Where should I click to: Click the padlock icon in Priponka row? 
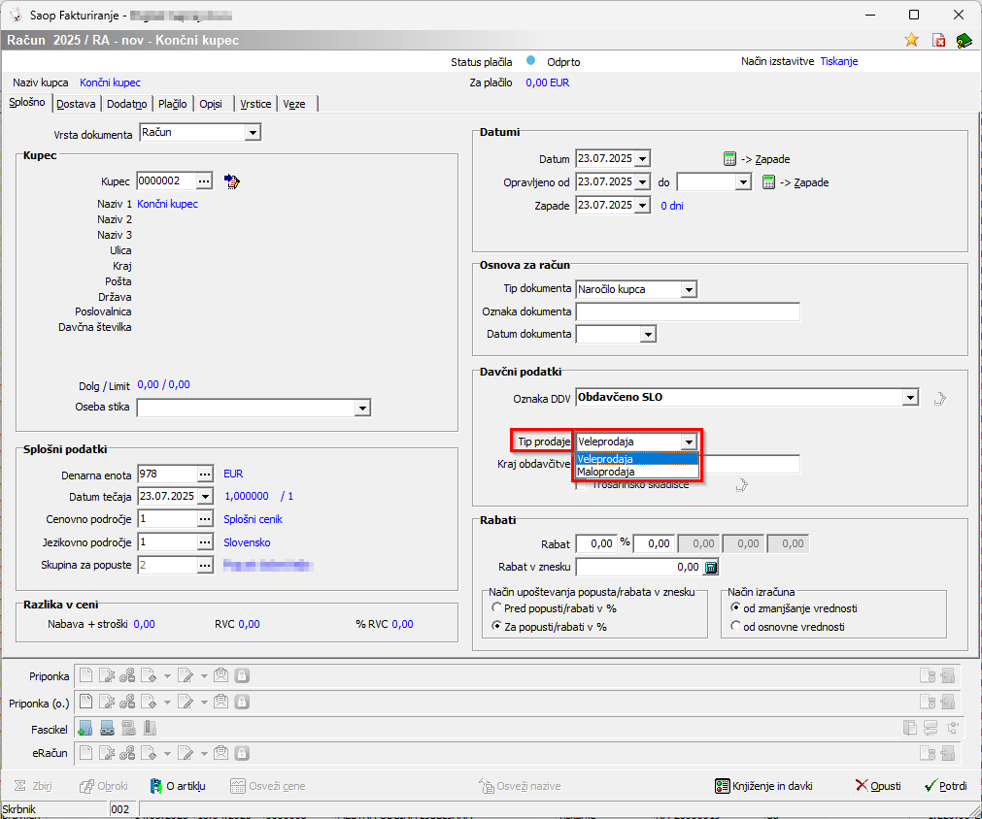click(242, 675)
